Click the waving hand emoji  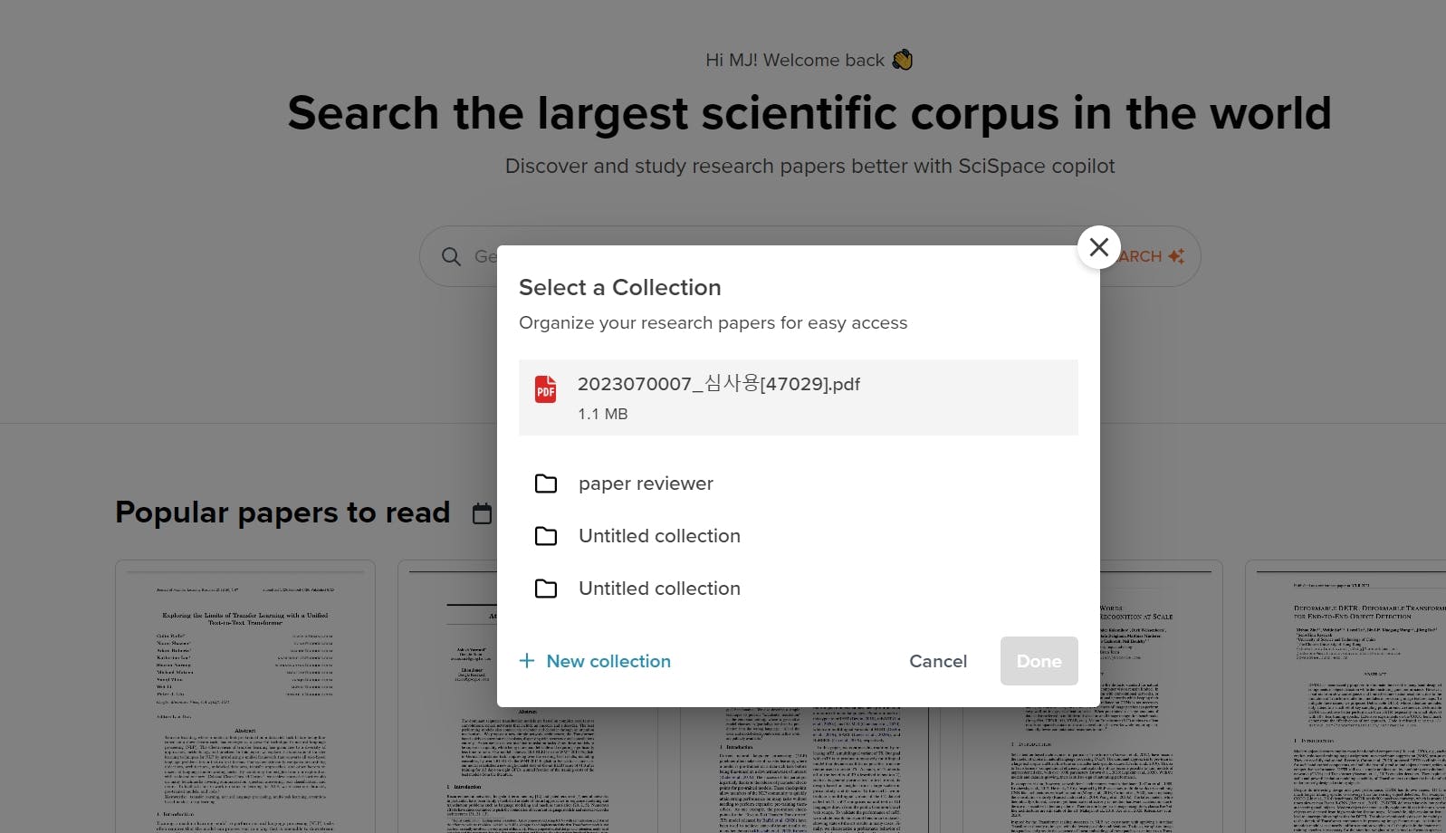[x=902, y=60]
